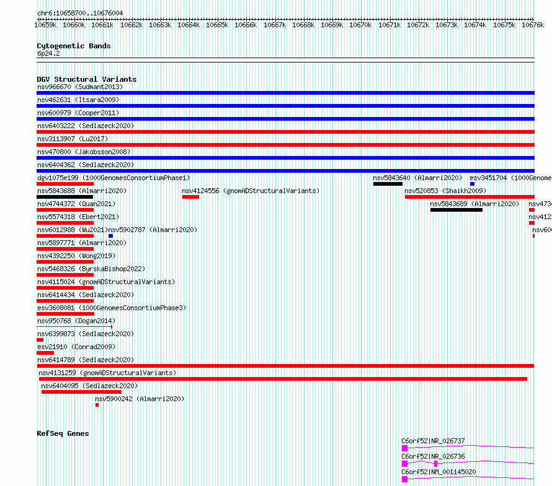Open nsv3113907 (Lu2017) variant label
552x486 pixels.
coord(73,139)
